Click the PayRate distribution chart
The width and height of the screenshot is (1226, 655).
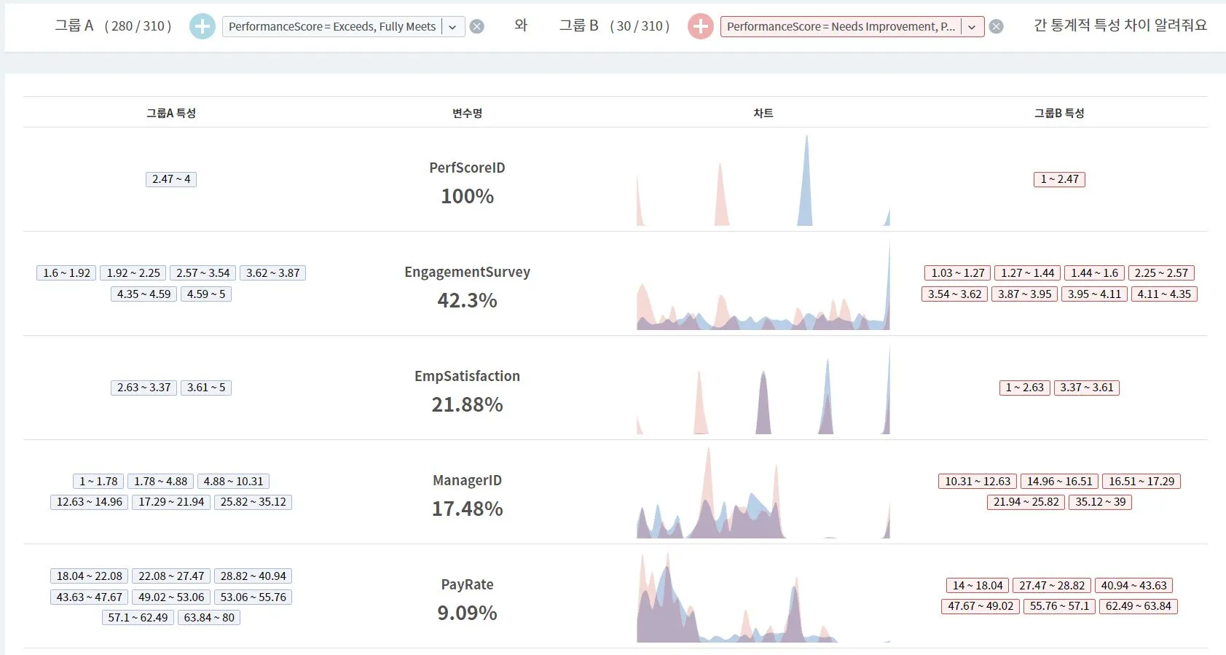[763, 597]
